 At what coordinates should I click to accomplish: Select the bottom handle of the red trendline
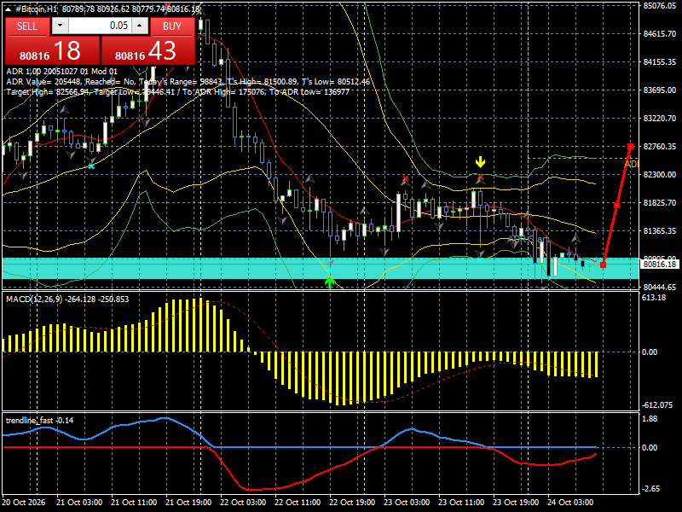pos(603,265)
